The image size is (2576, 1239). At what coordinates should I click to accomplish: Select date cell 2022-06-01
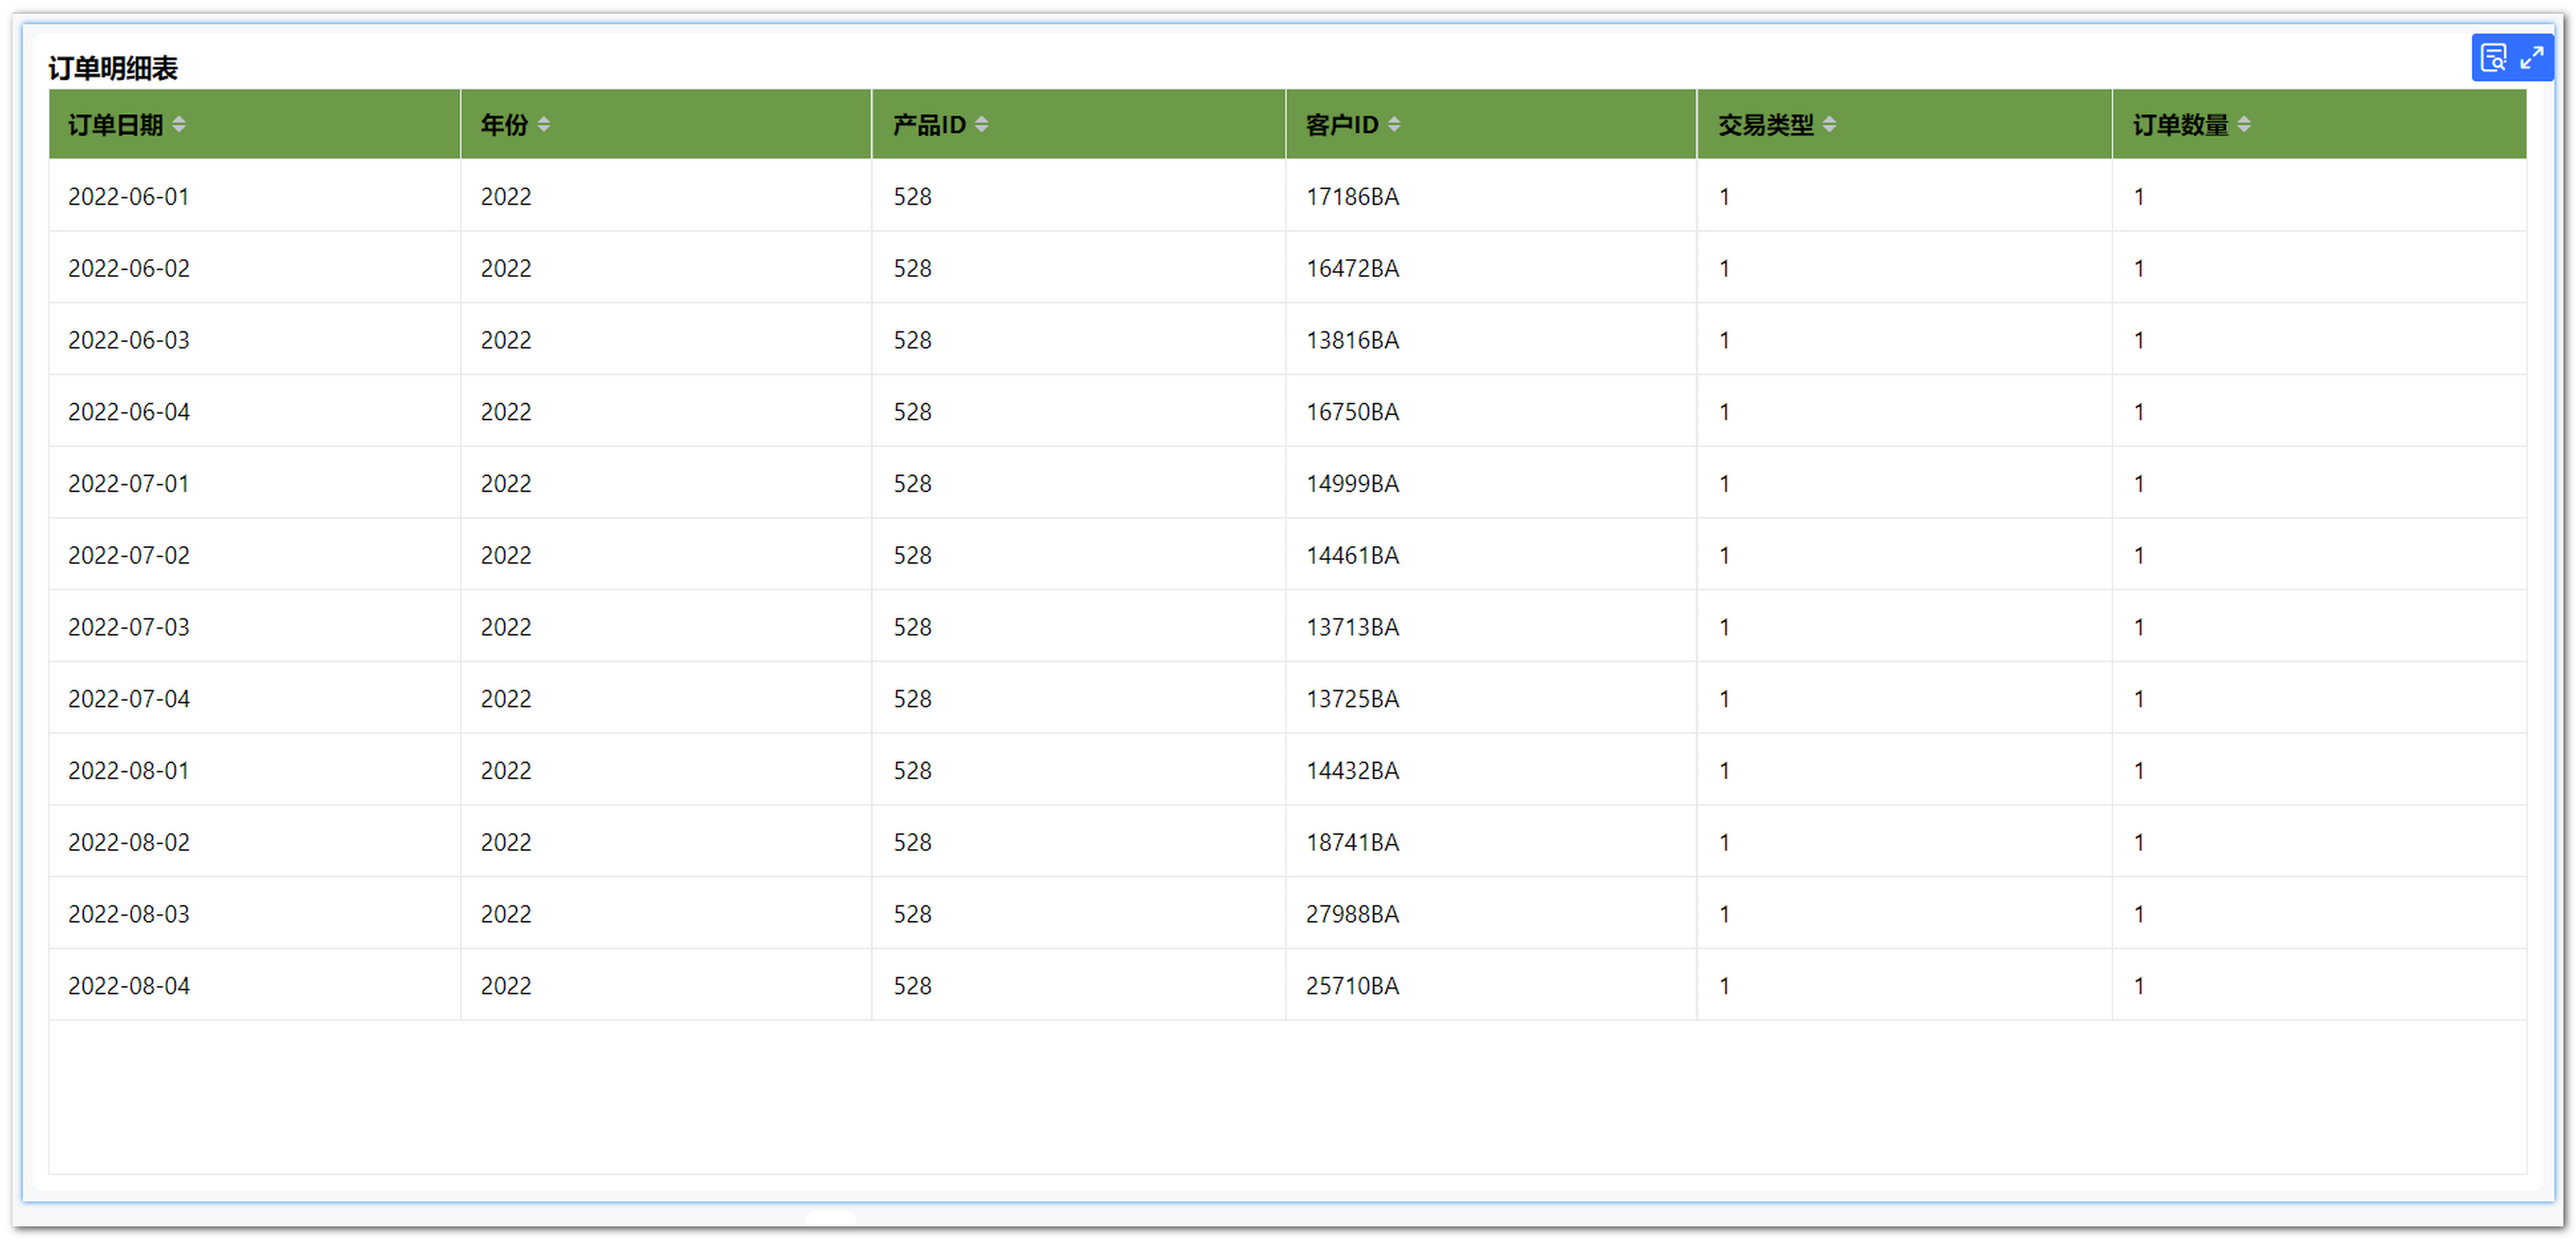pyautogui.click(x=129, y=197)
